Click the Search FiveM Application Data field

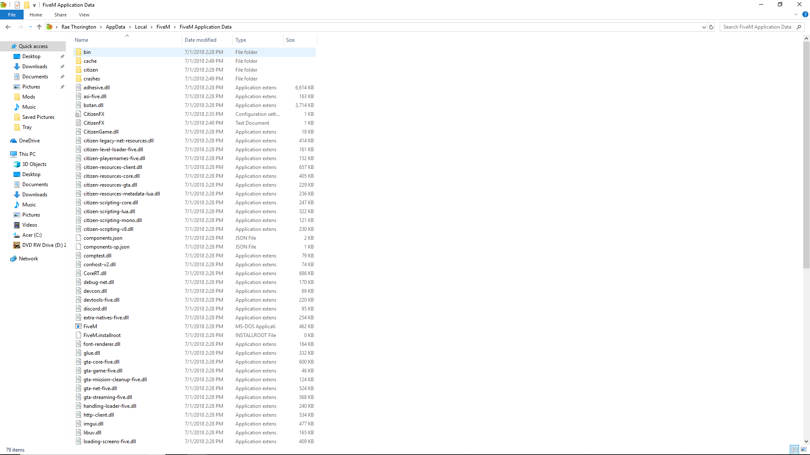(x=757, y=27)
